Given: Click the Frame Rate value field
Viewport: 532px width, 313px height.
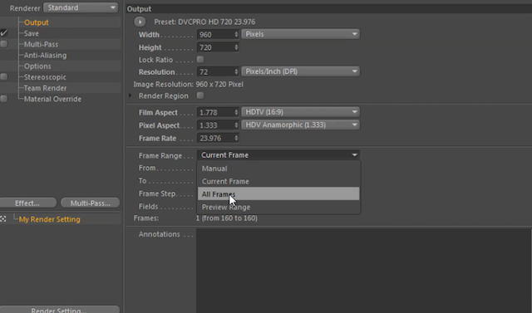Looking at the screenshot, I should [215, 138].
